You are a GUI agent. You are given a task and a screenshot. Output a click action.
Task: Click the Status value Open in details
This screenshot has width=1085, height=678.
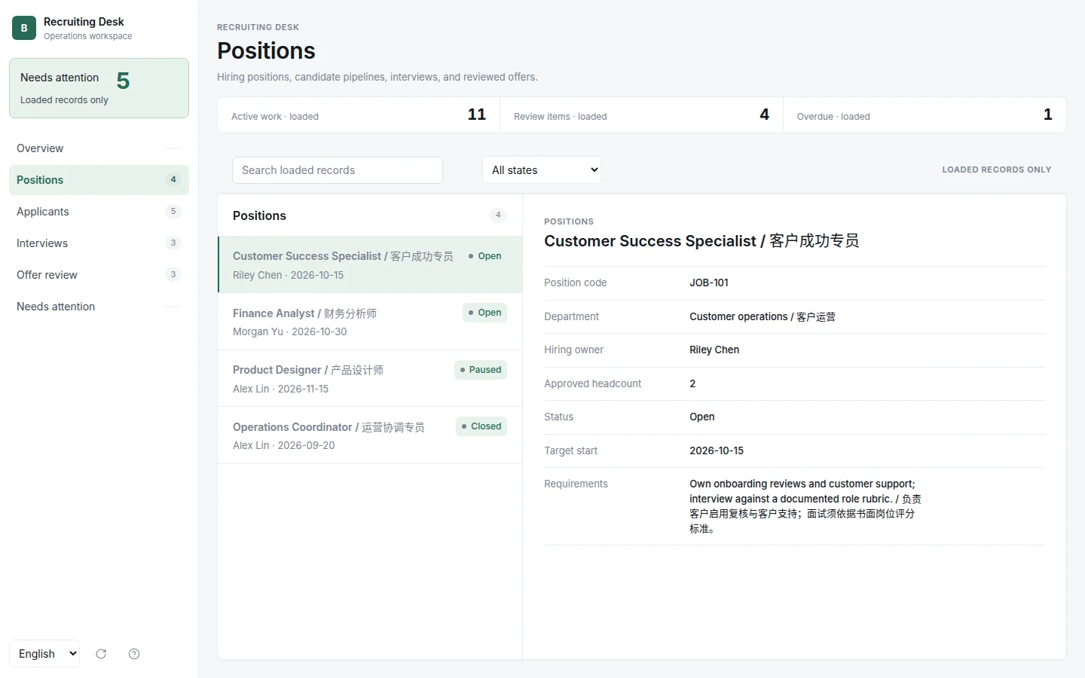pyautogui.click(x=702, y=417)
